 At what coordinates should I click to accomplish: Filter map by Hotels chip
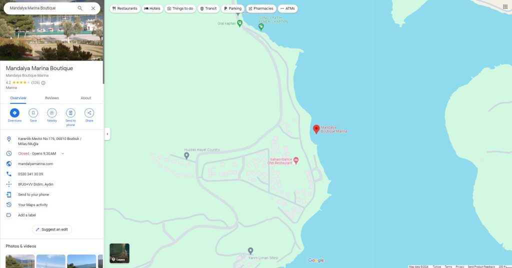pos(152,8)
